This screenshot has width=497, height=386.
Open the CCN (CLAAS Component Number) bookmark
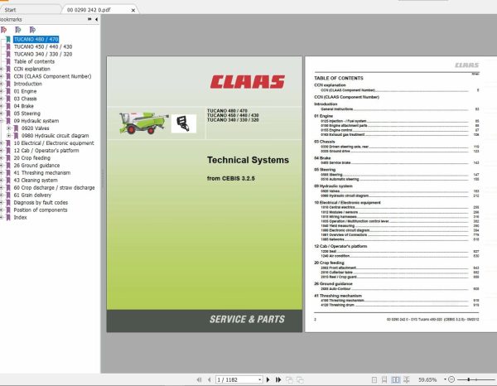click(53, 76)
